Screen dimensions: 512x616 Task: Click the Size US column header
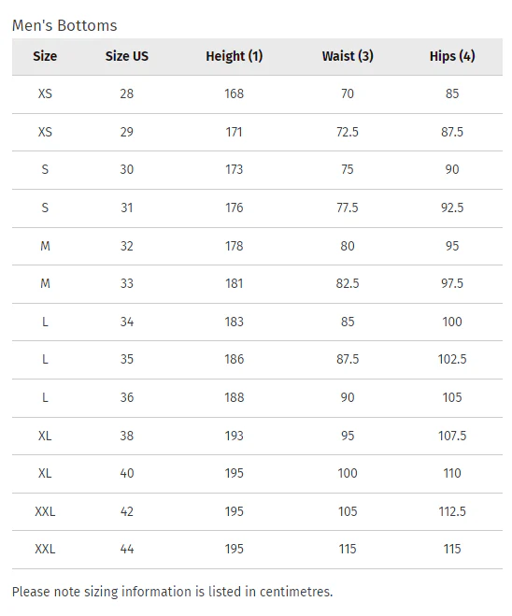(127, 56)
